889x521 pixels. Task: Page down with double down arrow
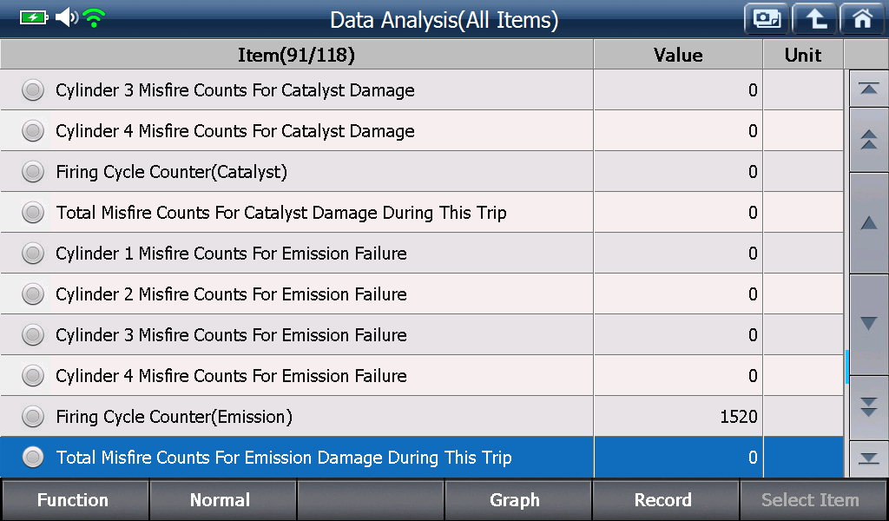[868, 407]
